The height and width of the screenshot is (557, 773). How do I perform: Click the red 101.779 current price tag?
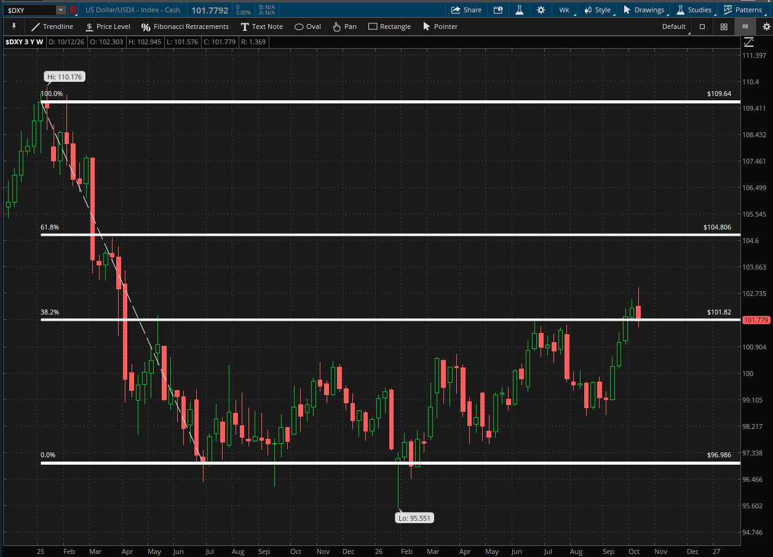(x=756, y=320)
